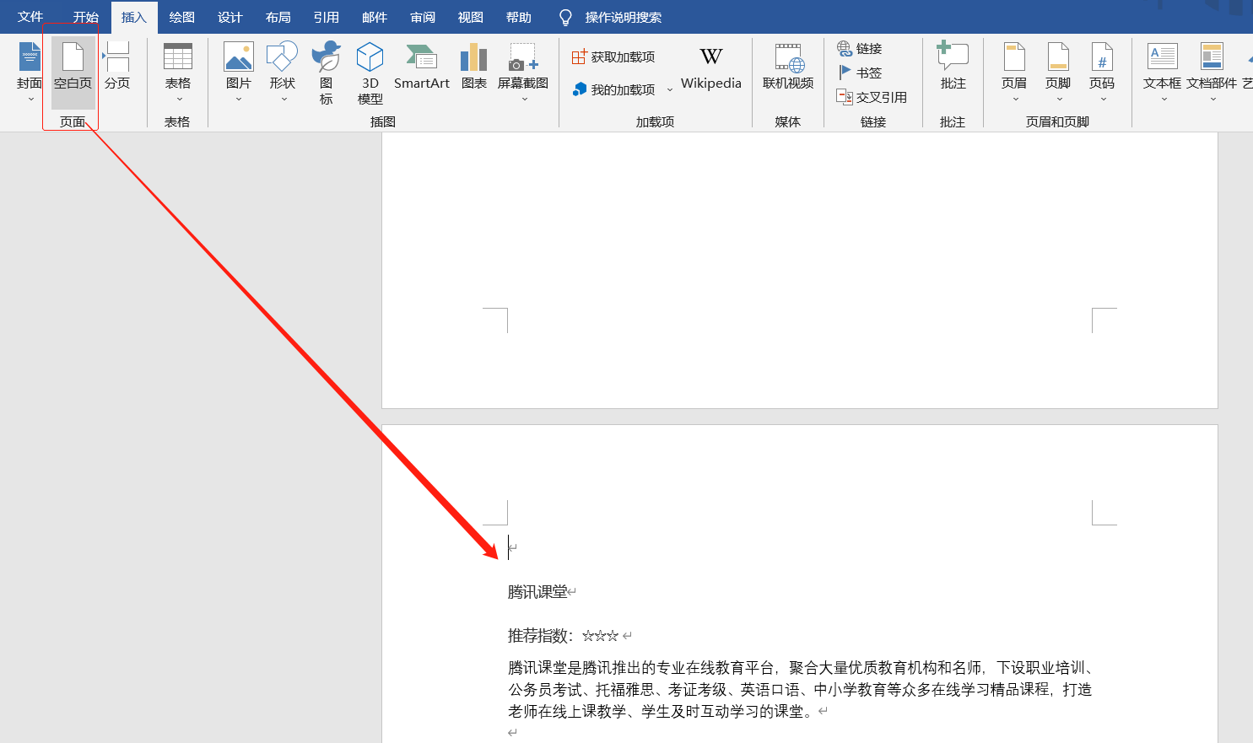
Task: Switch to the 引用 References tab
Action: pos(326,17)
